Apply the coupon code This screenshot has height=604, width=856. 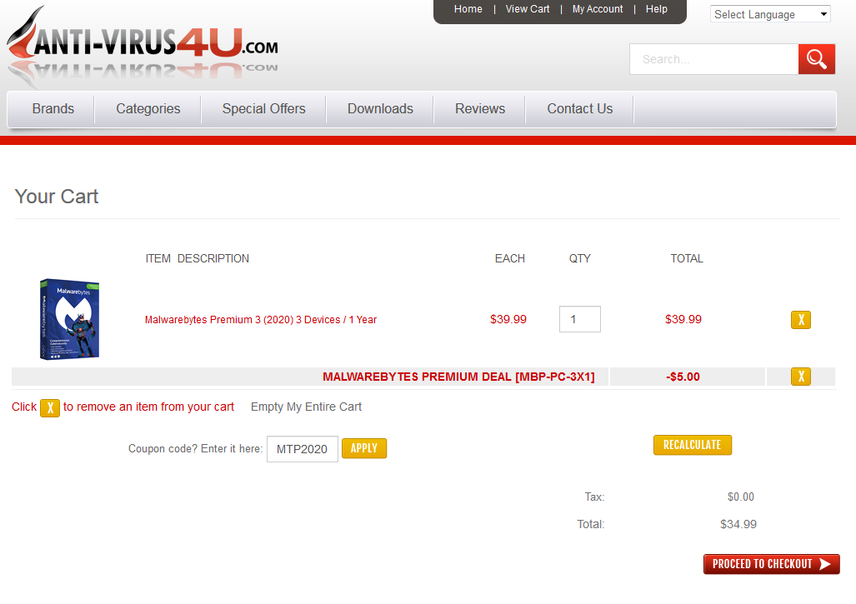pyautogui.click(x=364, y=448)
